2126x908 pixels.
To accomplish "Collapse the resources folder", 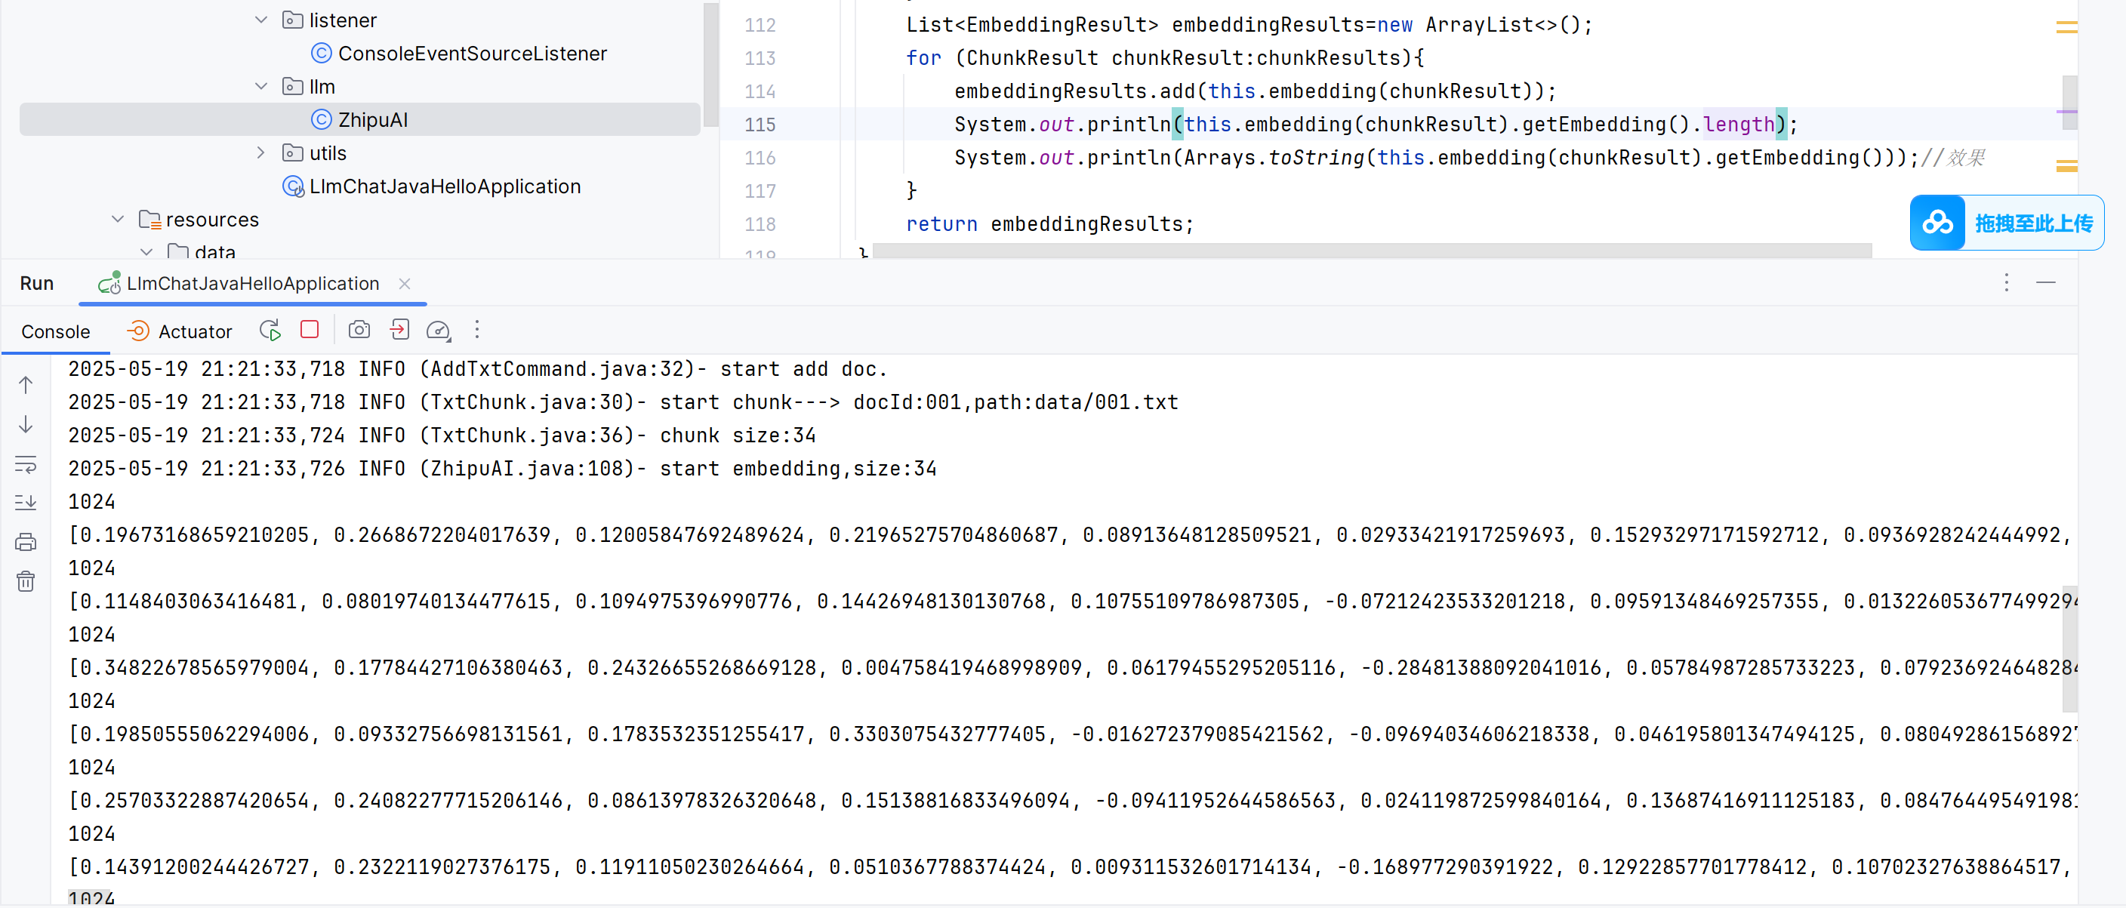I will [117, 219].
